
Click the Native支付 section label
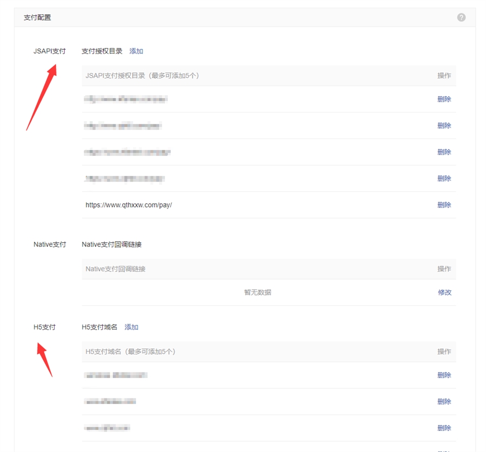(50, 244)
